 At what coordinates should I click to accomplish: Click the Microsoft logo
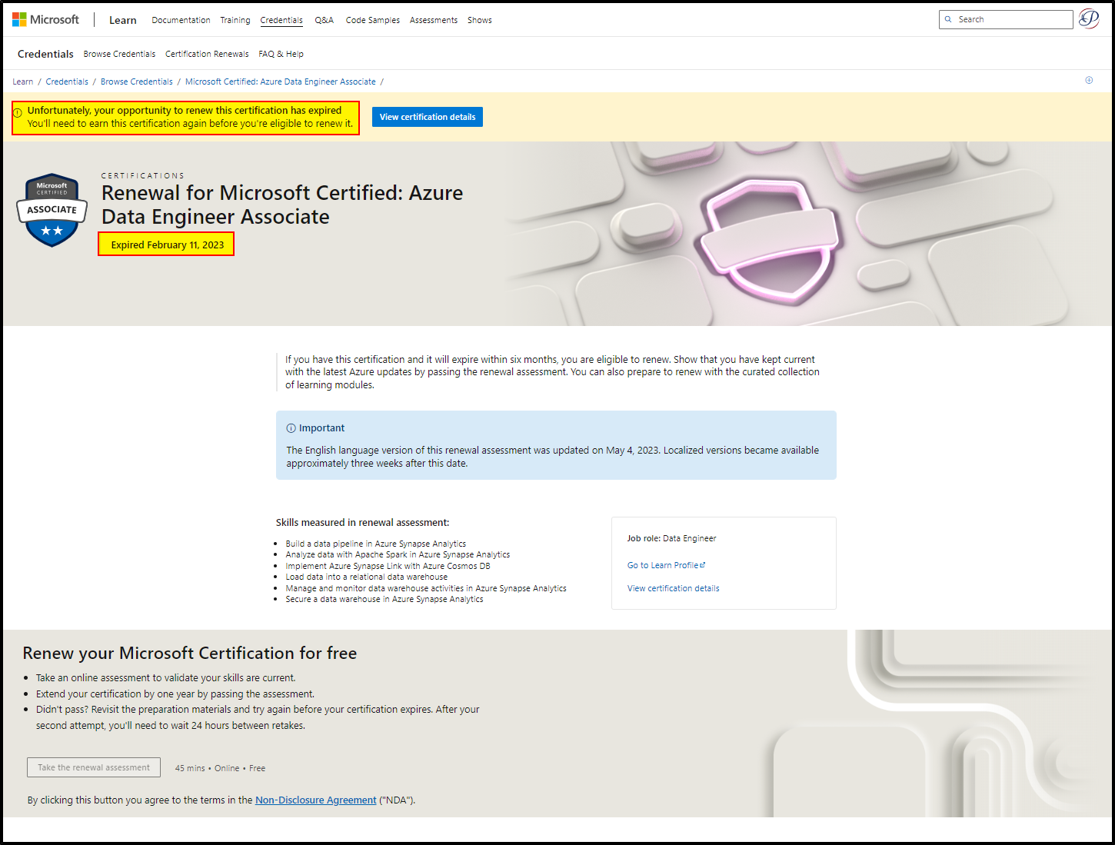45,19
